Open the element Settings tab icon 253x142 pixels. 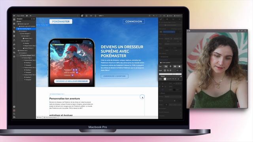[x=167, y=19]
